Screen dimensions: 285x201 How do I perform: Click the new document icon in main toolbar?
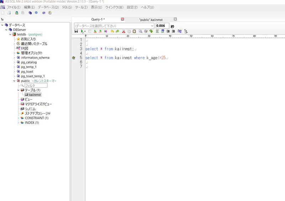(x=3, y=13)
